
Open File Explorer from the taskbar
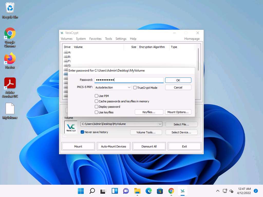[137, 191]
